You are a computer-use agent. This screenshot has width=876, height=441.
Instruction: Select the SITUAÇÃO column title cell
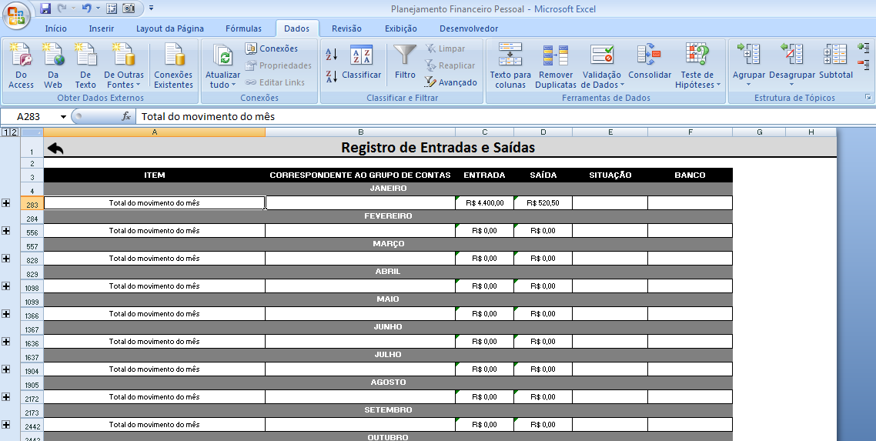tap(610, 175)
